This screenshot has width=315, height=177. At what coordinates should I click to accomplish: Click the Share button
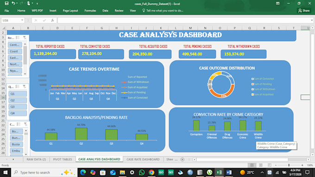click(x=304, y=11)
